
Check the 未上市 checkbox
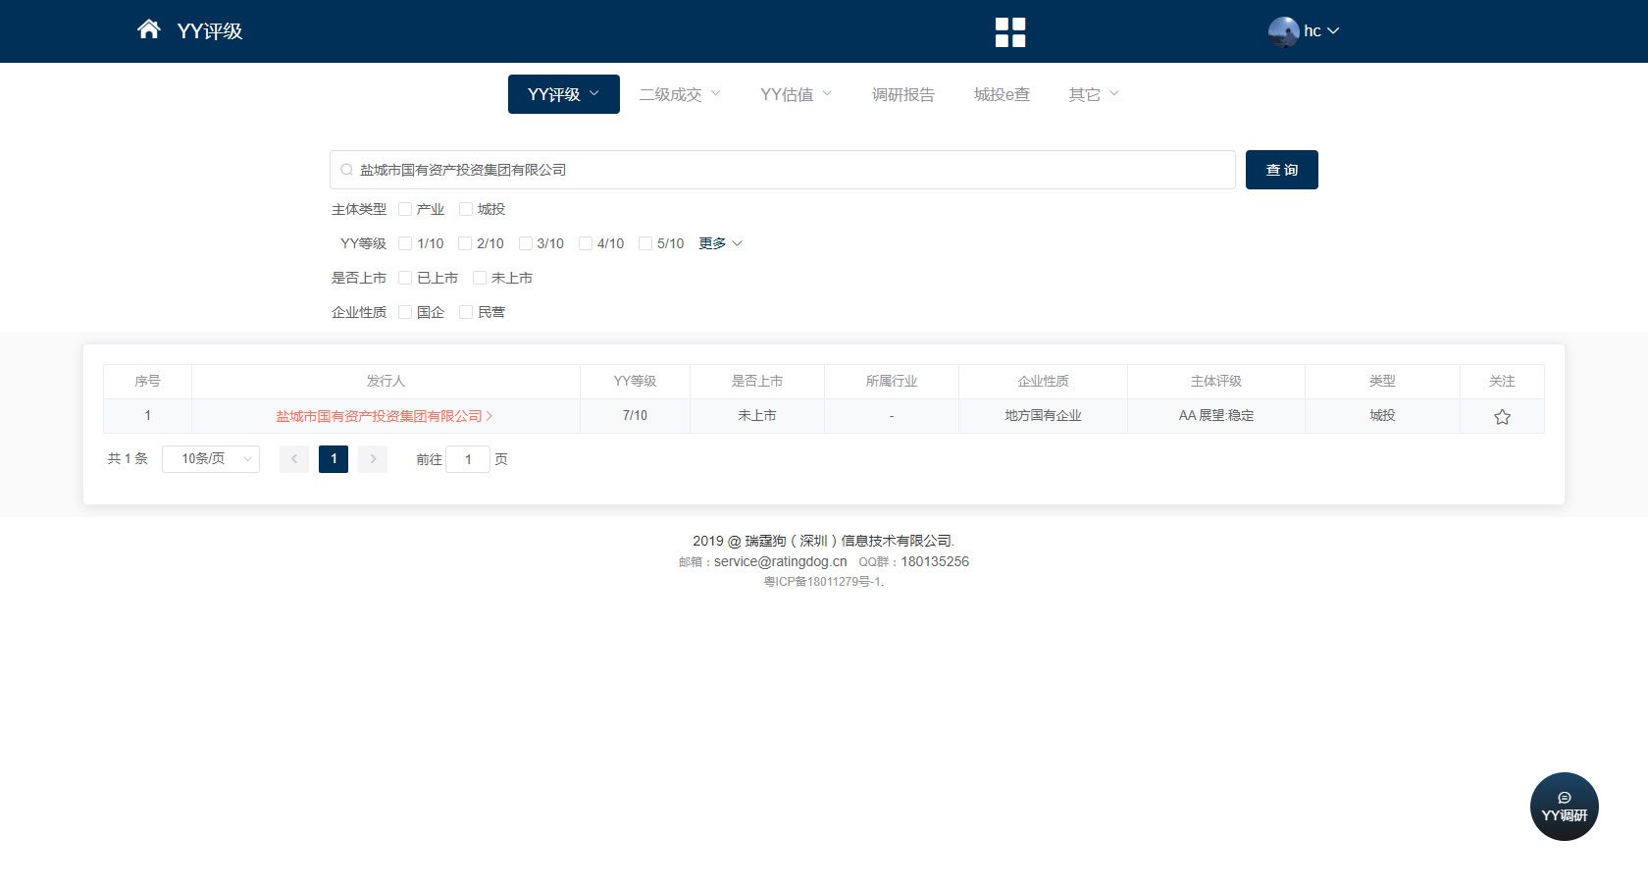480,278
